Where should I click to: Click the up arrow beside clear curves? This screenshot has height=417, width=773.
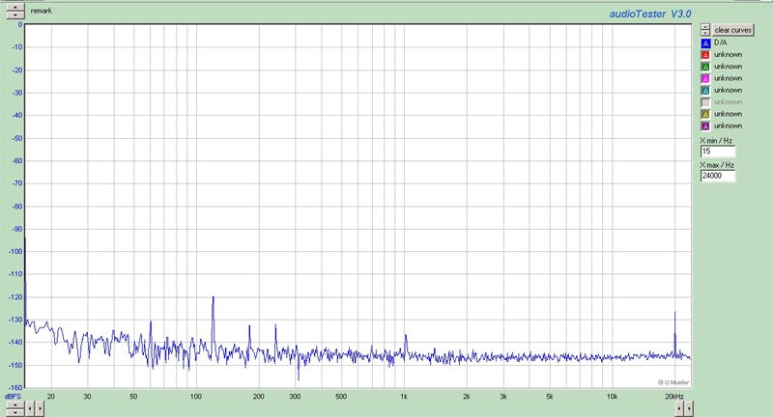[705, 27]
